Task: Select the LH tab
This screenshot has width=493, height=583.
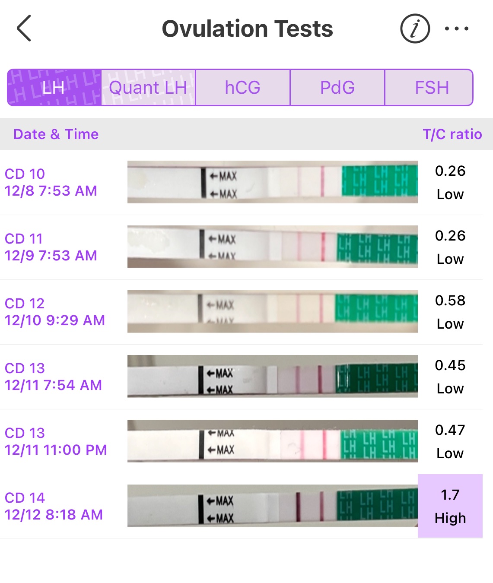Action: point(54,88)
